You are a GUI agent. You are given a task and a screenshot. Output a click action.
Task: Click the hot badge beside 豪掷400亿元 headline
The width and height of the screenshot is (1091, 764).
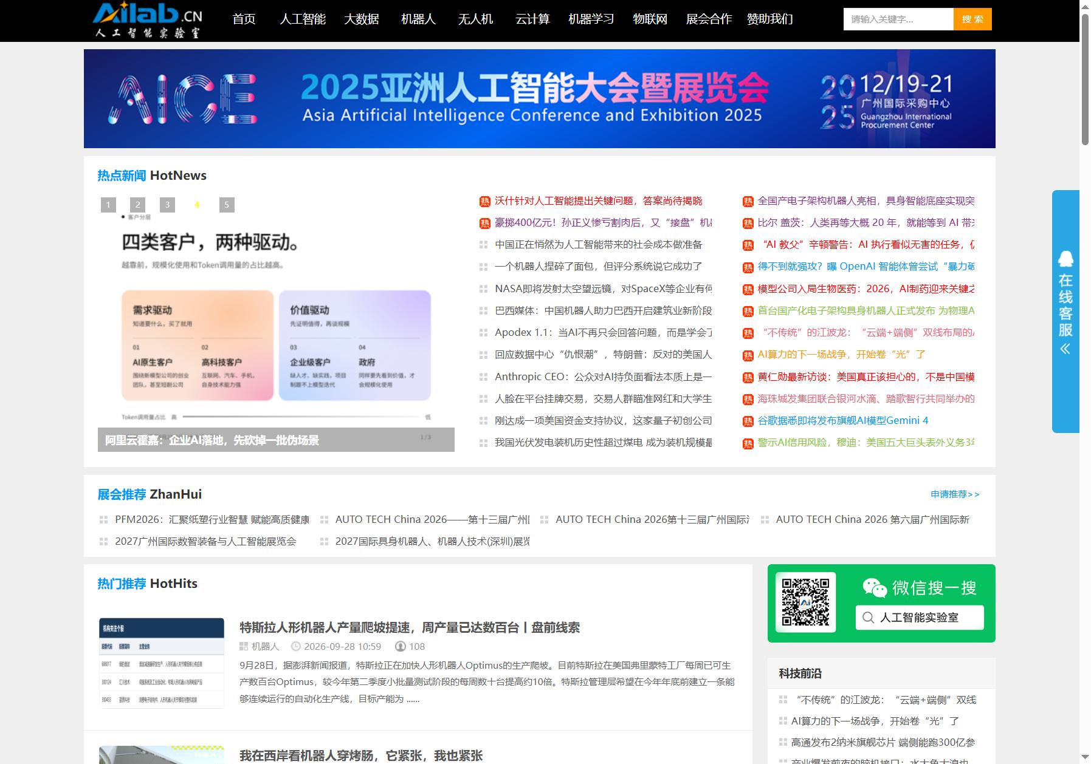coord(484,223)
